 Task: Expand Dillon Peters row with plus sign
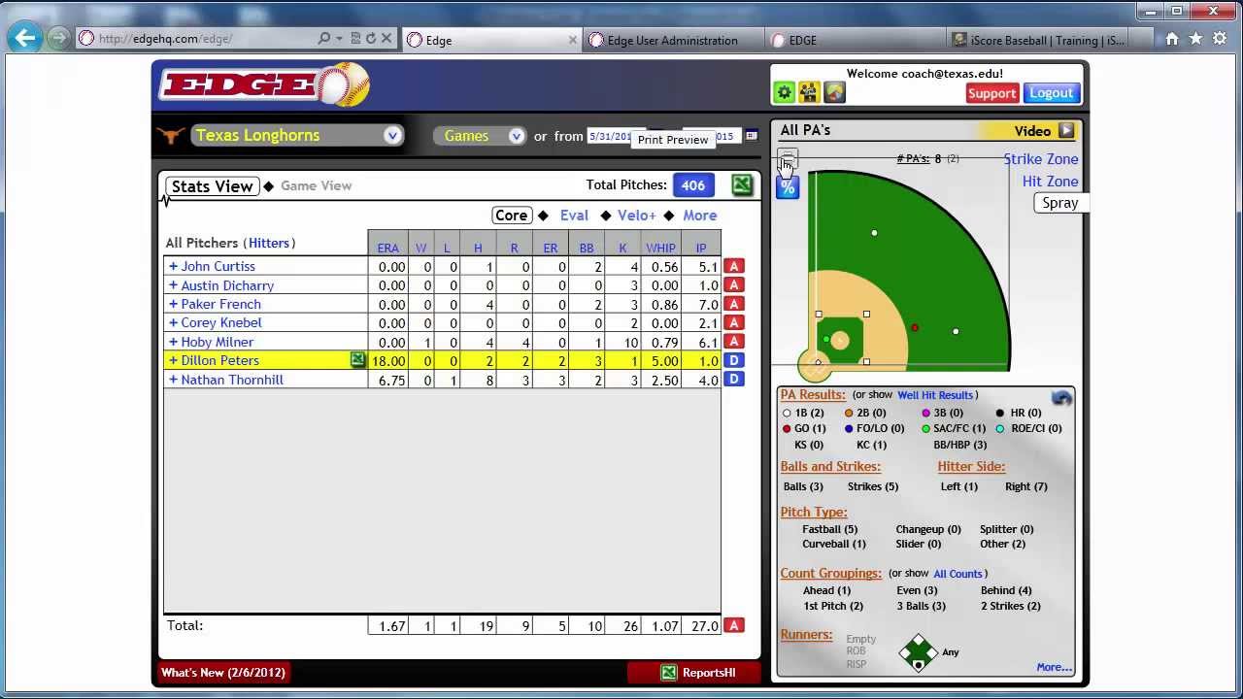point(173,360)
